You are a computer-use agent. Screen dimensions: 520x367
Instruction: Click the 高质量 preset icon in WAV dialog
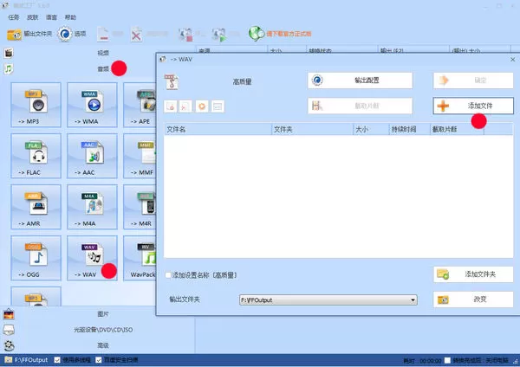pyautogui.click(x=172, y=81)
